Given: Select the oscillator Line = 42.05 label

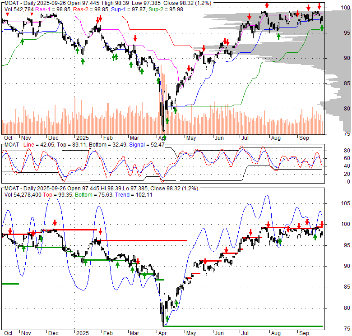Looking at the screenshot, I should (x=39, y=145).
